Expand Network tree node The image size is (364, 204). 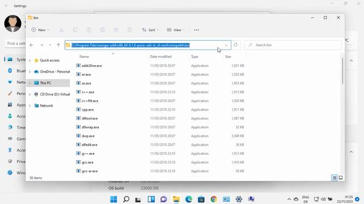(30, 106)
